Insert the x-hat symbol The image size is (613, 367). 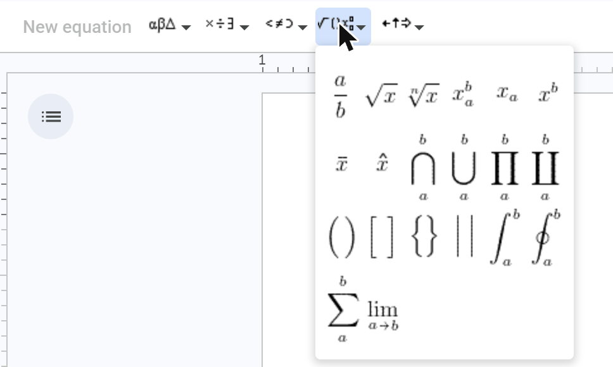pyautogui.click(x=382, y=163)
